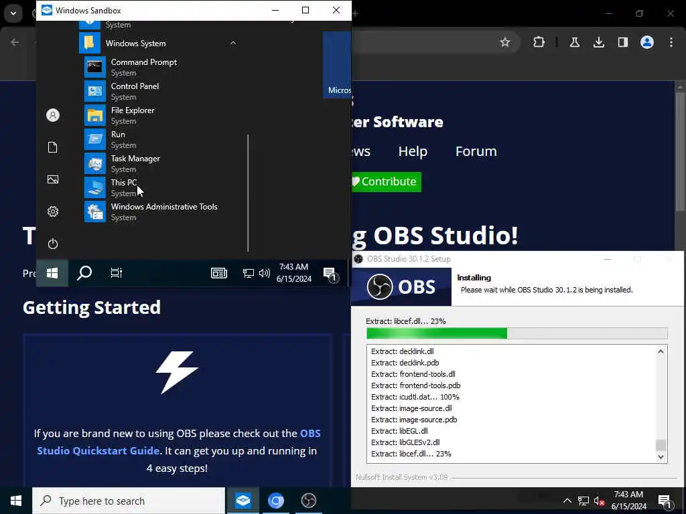Open Search in the Sandbox taskbar
686x514 pixels.
(x=84, y=273)
